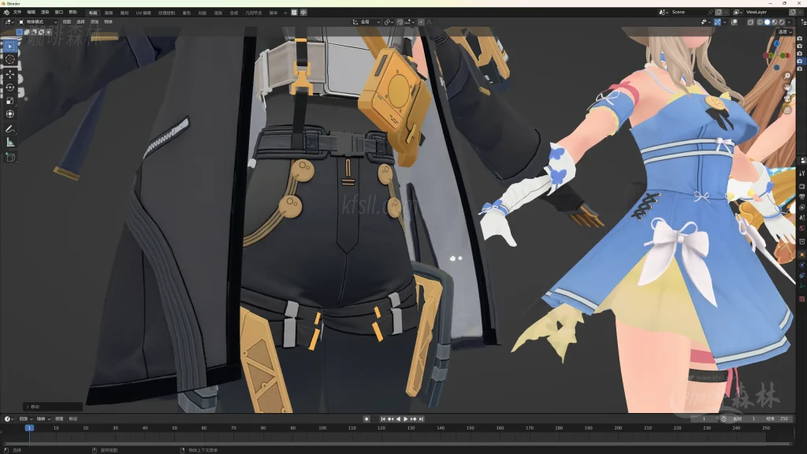The height and width of the screenshot is (454, 807).
Task: Click the new selection mode icon
Action: tap(20, 32)
